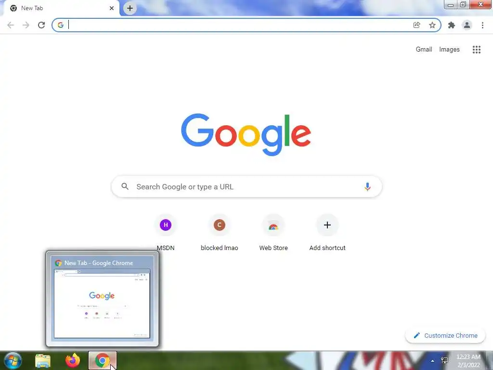This screenshot has width=493, height=370.
Task: Click Add shortcut
Action: click(x=327, y=233)
